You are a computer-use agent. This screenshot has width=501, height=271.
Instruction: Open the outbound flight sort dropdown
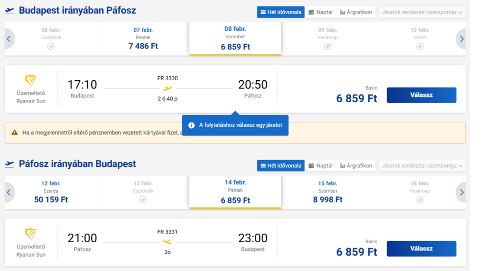(x=422, y=12)
